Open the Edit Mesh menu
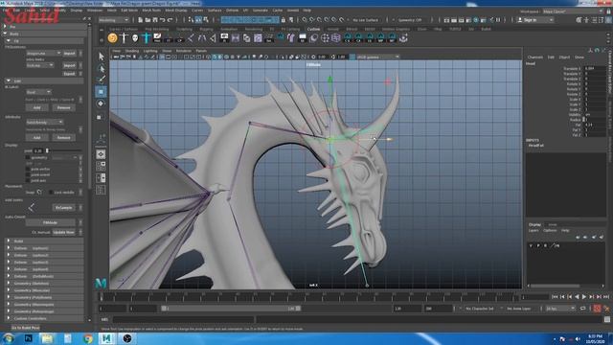Viewport: 613px width, 345px height. click(129, 11)
